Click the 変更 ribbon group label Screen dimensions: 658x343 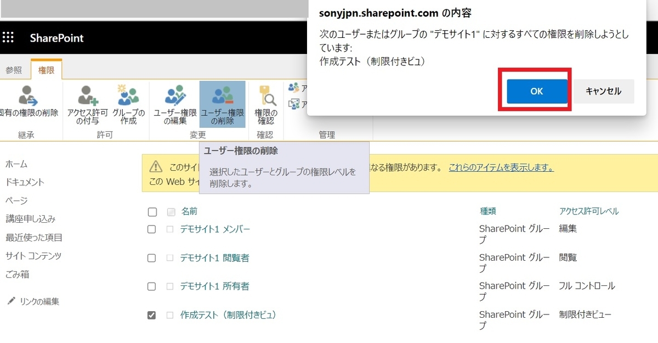pos(198,135)
